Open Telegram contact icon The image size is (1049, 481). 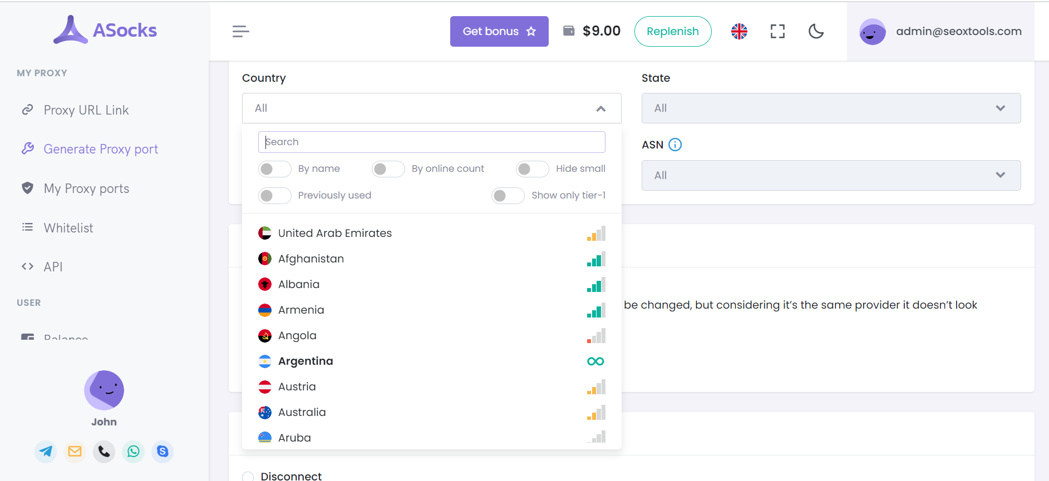pos(46,452)
